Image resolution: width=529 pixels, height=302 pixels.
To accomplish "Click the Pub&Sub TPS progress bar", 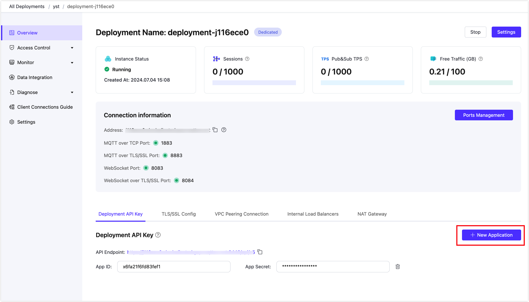I will [x=362, y=83].
